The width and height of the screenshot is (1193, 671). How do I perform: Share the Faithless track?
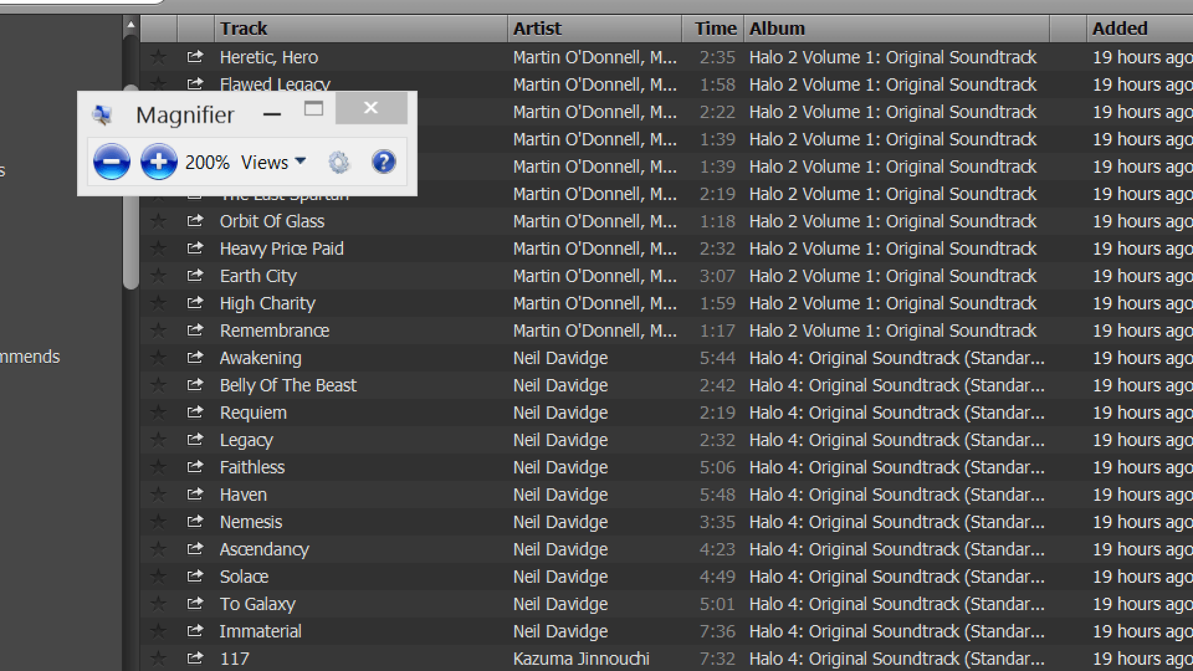pos(195,467)
